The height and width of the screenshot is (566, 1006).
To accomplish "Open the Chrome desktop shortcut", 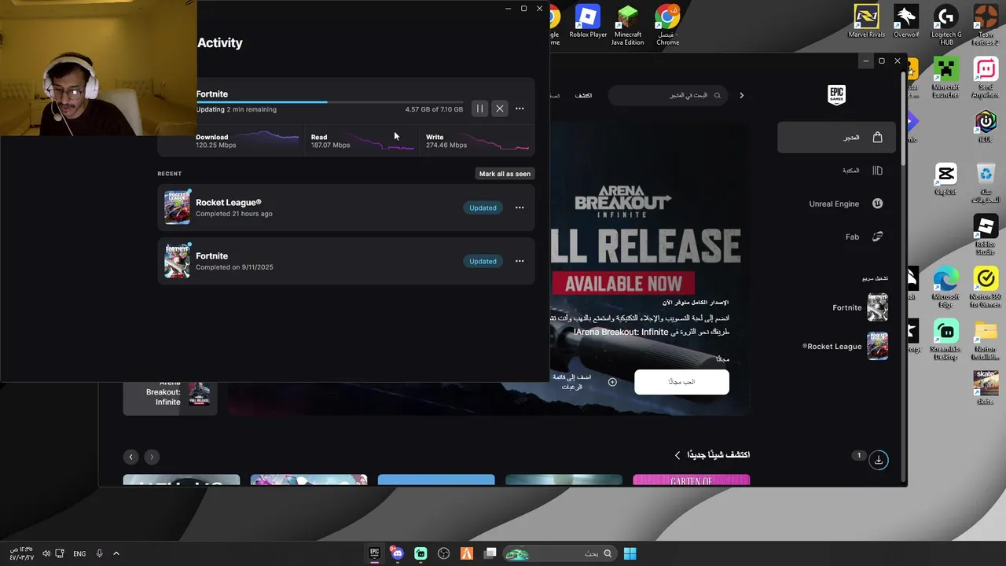I will pyautogui.click(x=667, y=25).
